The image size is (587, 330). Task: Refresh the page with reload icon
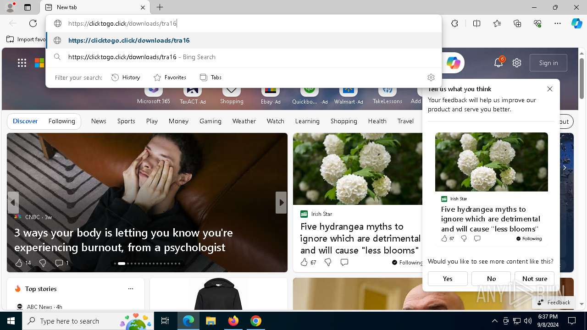point(33,23)
